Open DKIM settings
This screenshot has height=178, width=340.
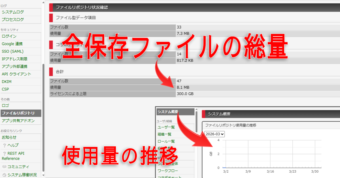(7, 82)
